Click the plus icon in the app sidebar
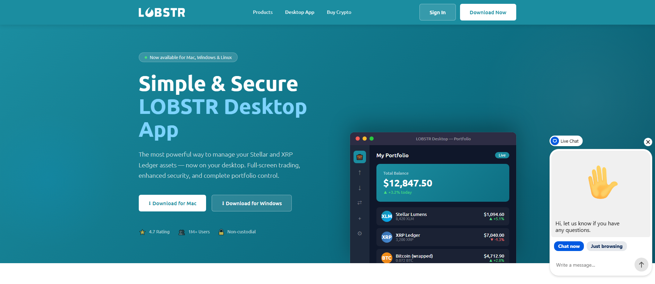The height and width of the screenshot is (284, 655). 360,218
